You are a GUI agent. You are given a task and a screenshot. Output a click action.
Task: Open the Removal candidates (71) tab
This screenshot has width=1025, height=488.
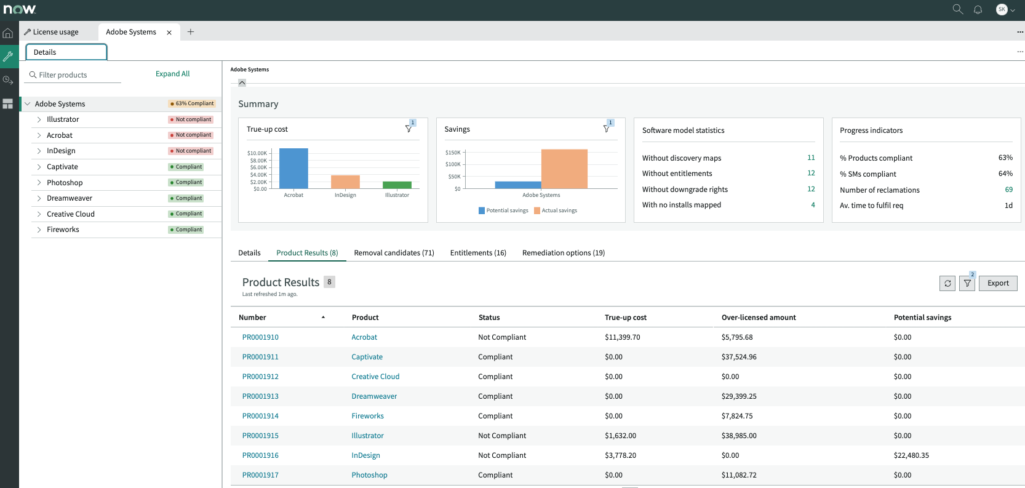pos(394,253)
